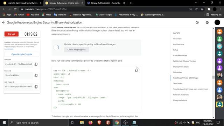This screenshot has width=224, height=126.
Task: Click the browser back arrow
Action: click(x=4, y=9)
